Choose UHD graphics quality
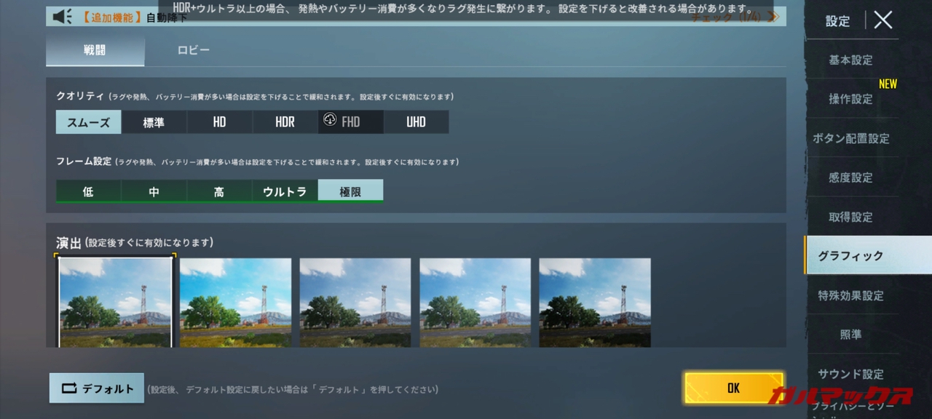This screenshot has width=932, height=419. [x=416, y=122]
